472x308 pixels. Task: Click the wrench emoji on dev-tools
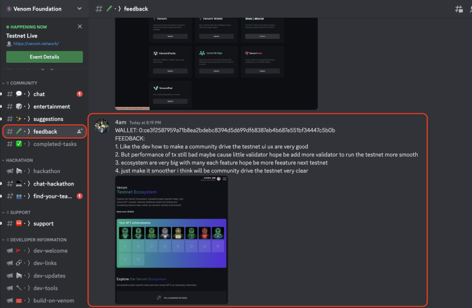pyautogui.click(x=19, y=288)
